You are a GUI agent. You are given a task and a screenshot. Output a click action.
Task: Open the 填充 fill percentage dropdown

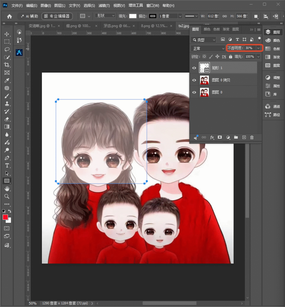pos(258,57)
